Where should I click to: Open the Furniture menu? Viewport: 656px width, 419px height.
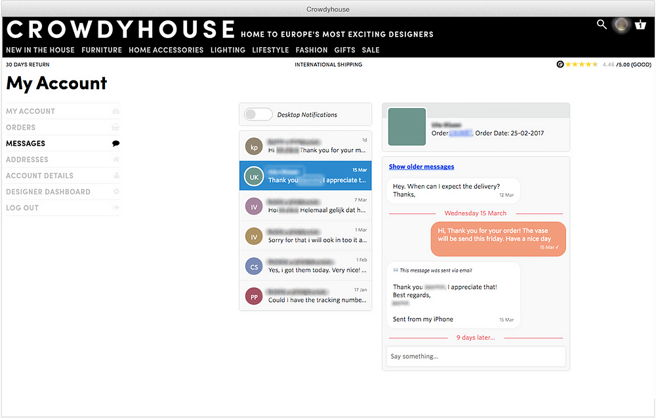coord(102,50)
